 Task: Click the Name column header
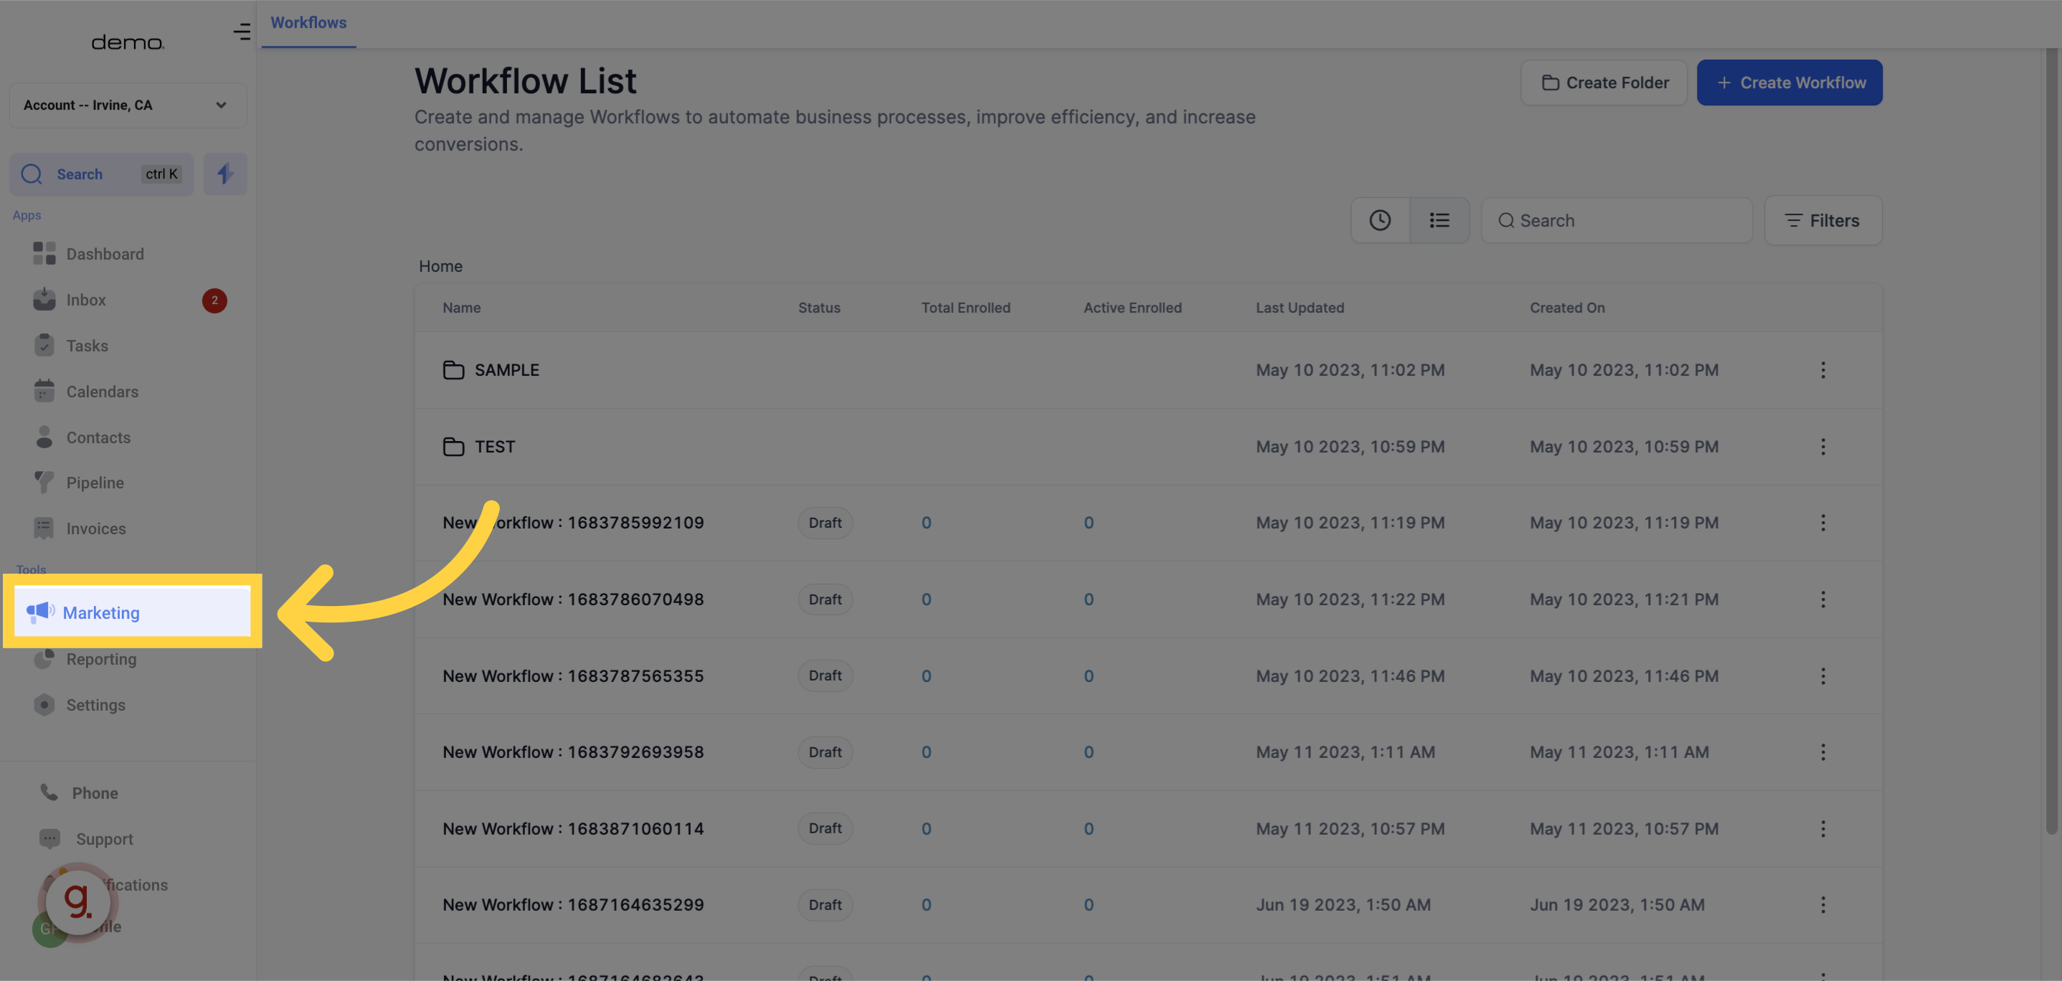tap(462, 308)
